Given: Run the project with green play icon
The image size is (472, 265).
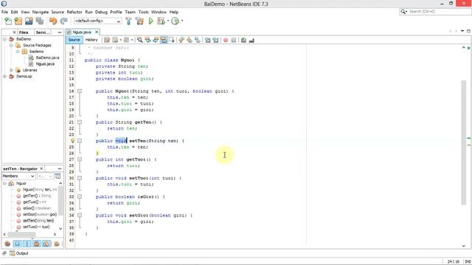Looking at the screenshot, I should 150,21.
